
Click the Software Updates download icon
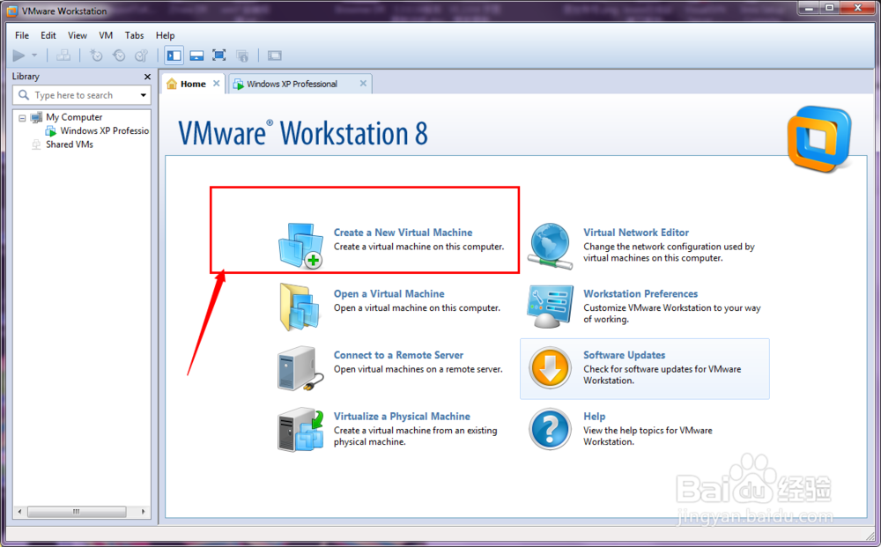click(550, 368)
